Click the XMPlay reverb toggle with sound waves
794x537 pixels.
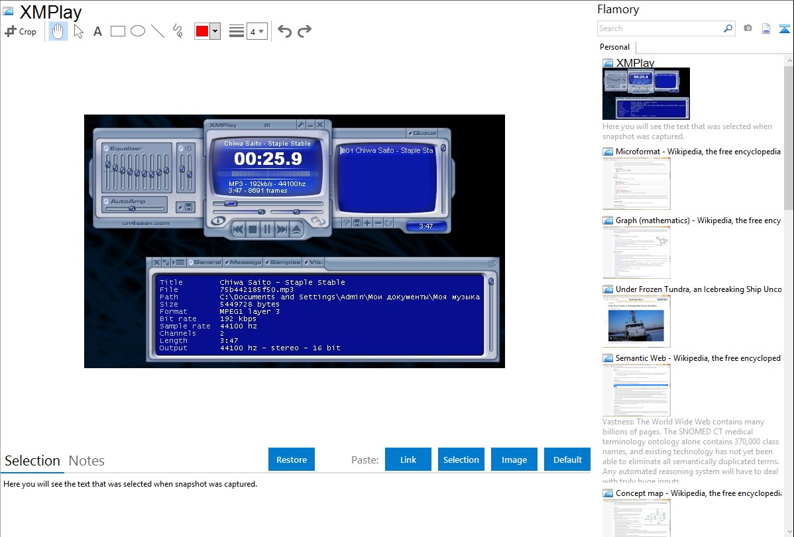(186, 148)
